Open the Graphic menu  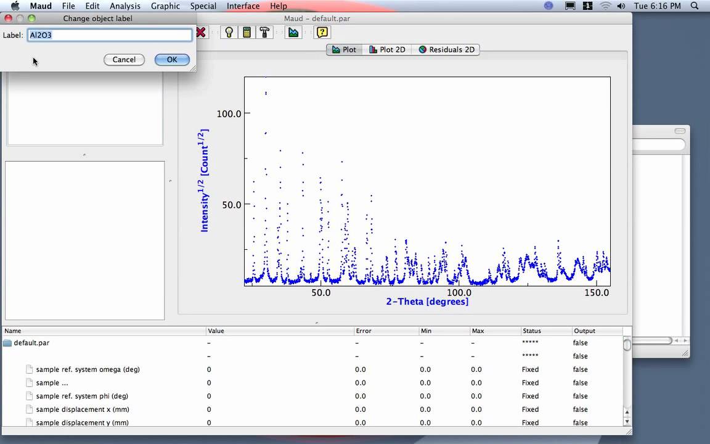(165, 6)
